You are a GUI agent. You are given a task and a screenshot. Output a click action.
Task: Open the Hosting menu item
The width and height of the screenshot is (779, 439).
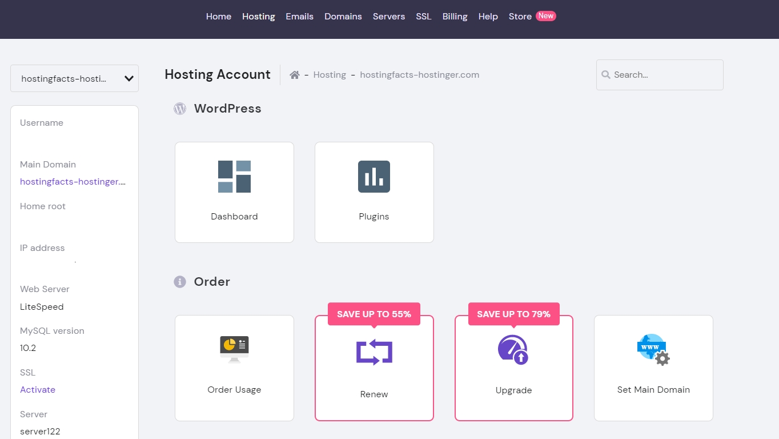pos(259,17)
